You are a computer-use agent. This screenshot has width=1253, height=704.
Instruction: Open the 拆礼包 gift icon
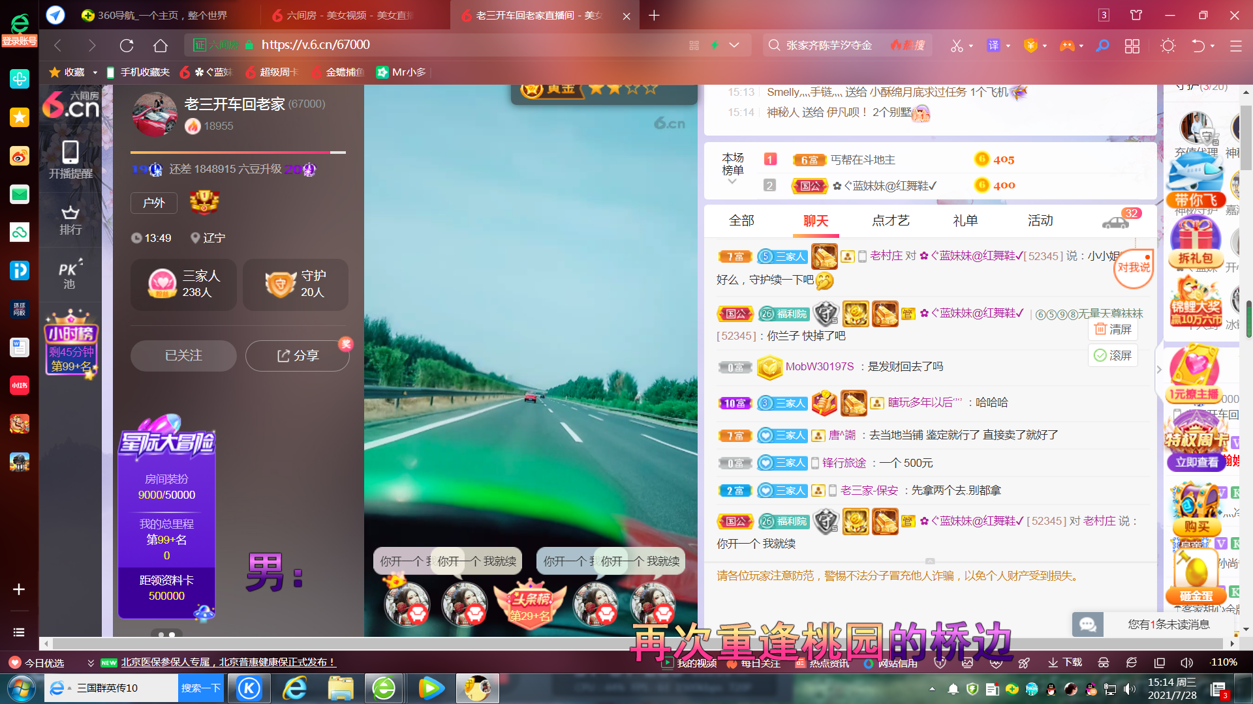[1196, 242]
